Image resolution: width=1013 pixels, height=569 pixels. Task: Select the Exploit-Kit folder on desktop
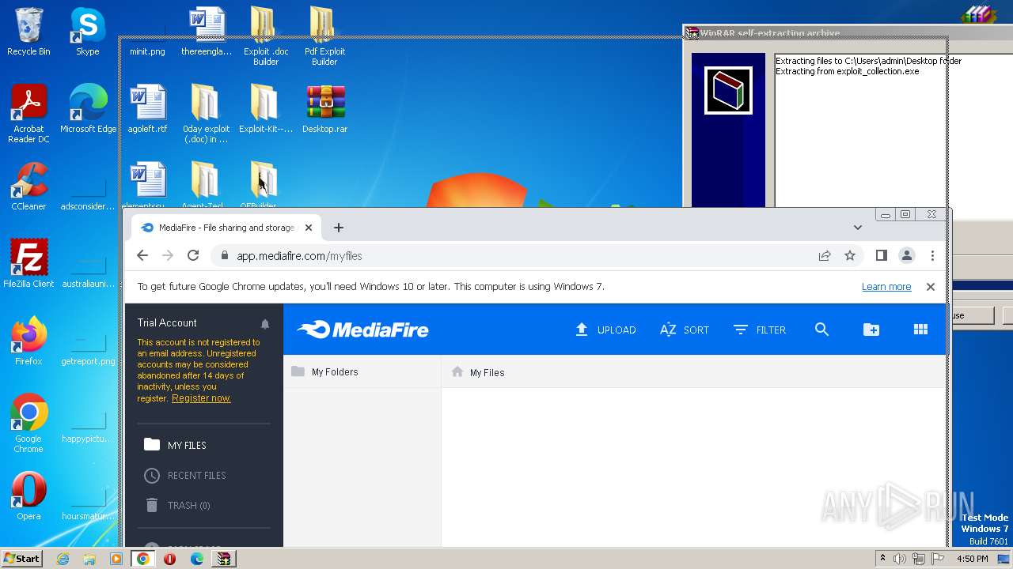tap(266, 109)
